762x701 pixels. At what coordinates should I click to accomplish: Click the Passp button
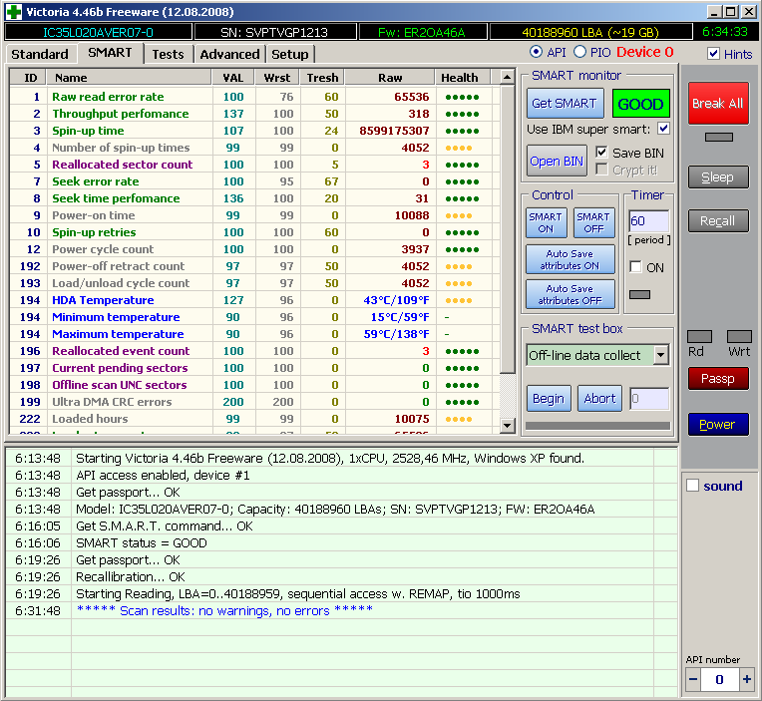tap(718, 379)
